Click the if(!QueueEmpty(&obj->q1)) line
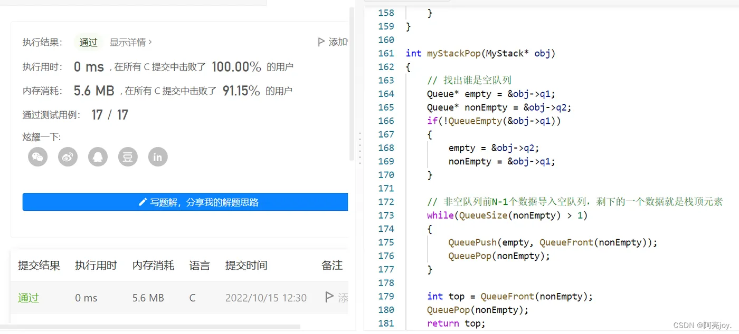 tap(494, 121)
